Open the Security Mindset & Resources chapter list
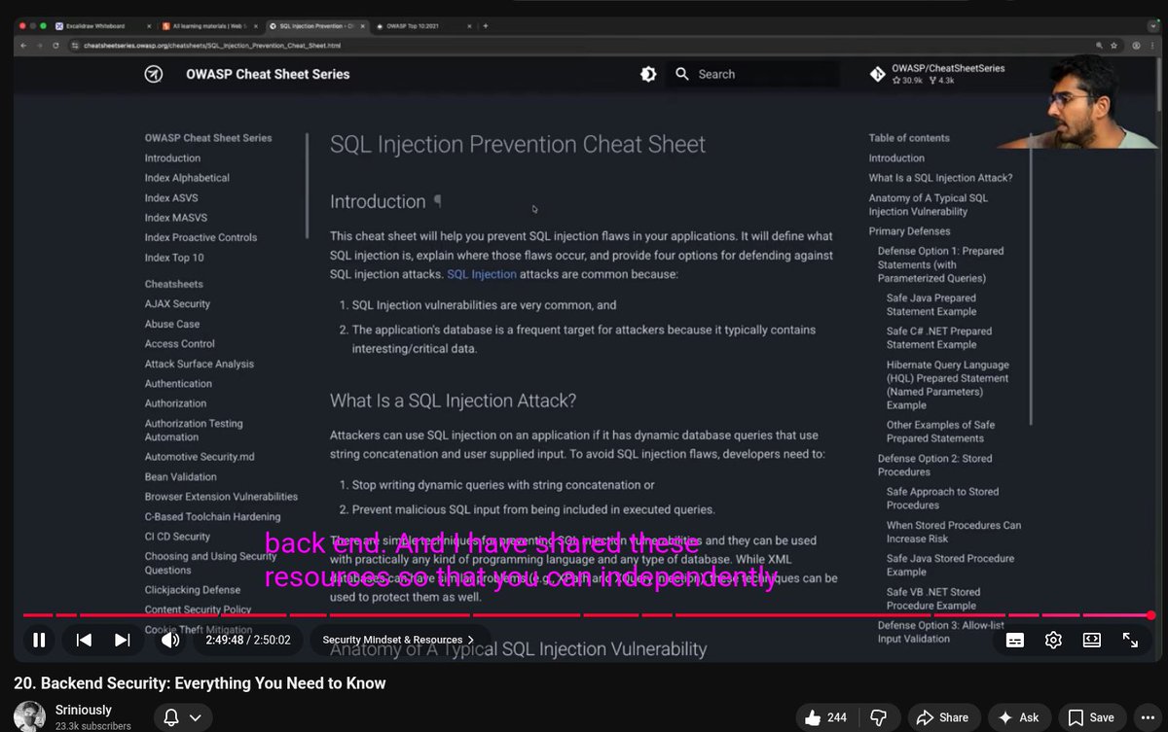 pyautogui.click(x=398, y=640)
